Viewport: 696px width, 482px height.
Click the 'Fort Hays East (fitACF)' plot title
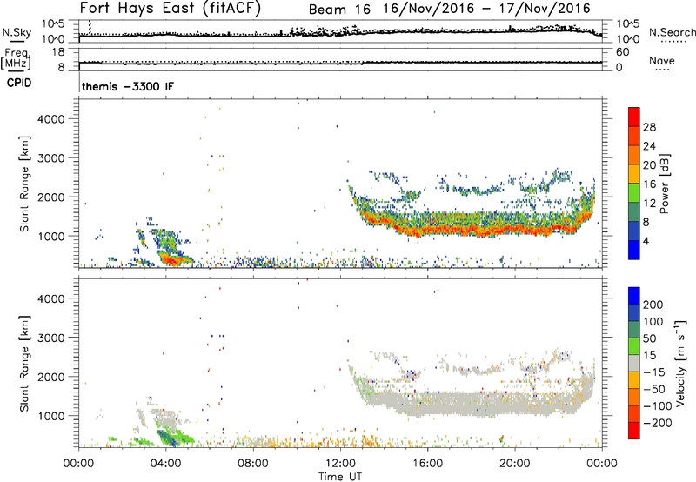click(x=171, y=8)
